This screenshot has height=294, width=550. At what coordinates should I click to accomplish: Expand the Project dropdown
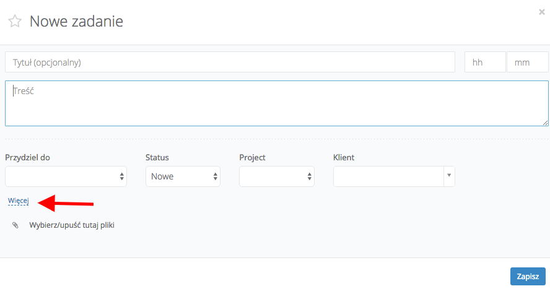pos(277,176)
